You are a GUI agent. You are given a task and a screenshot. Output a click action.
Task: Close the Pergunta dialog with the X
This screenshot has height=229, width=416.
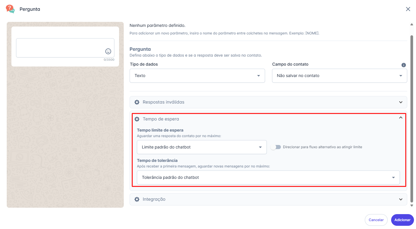click(408, 9)
